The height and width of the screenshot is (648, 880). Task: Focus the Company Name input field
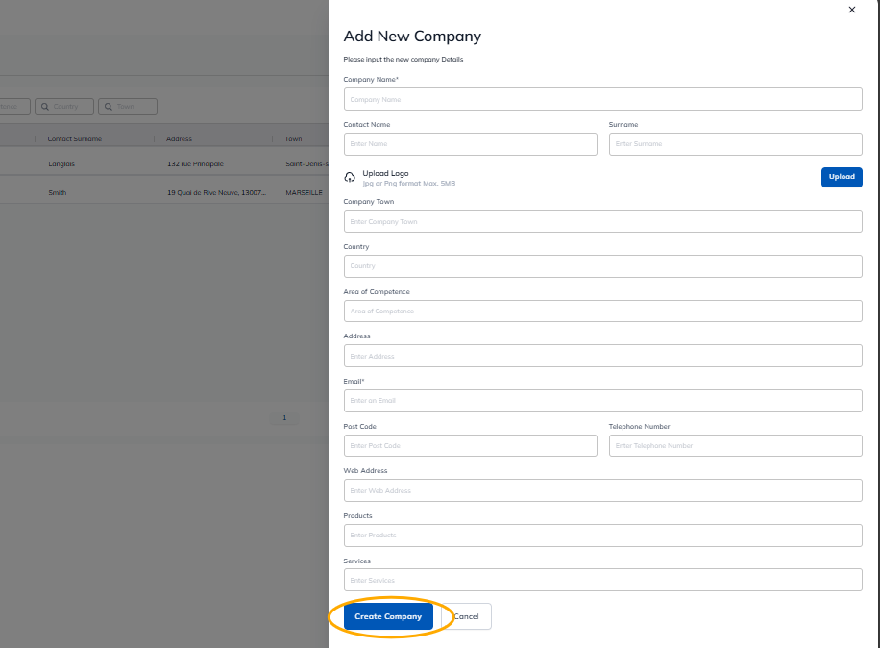(x=602, y=99)
